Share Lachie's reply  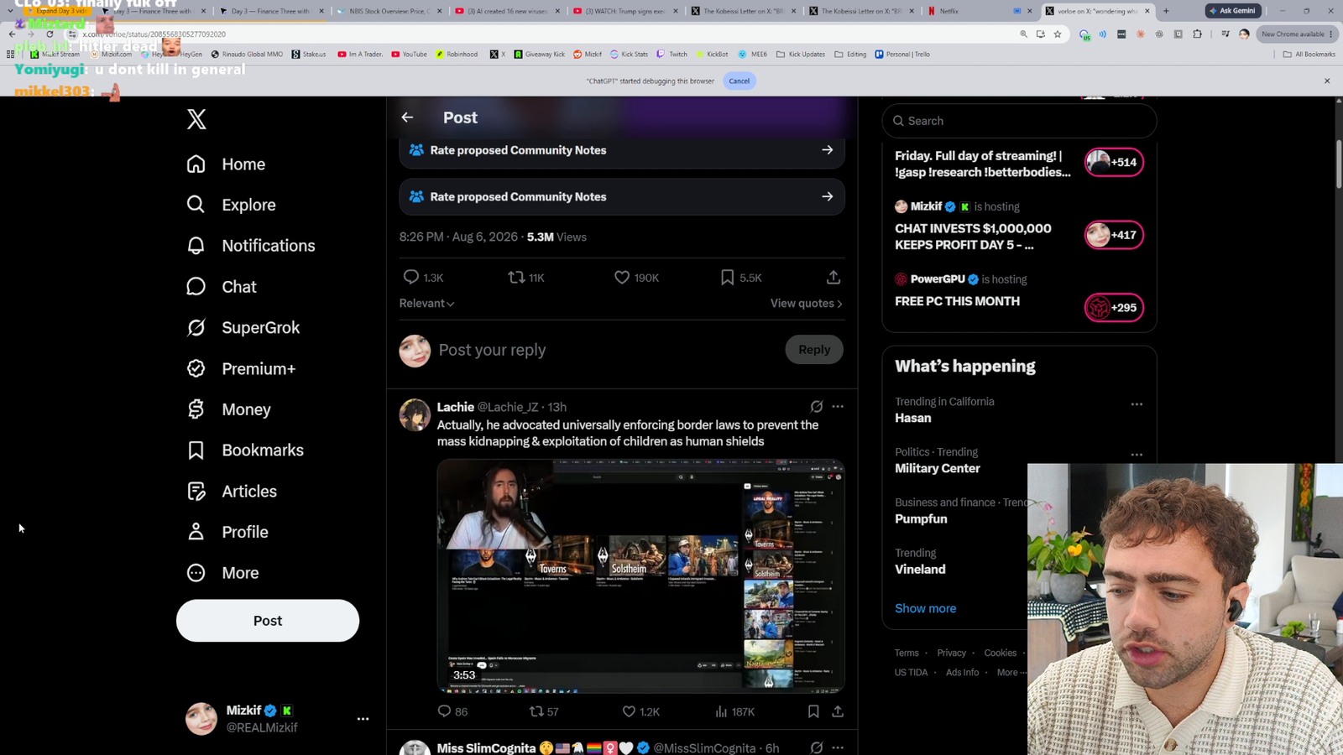(838, 711)
